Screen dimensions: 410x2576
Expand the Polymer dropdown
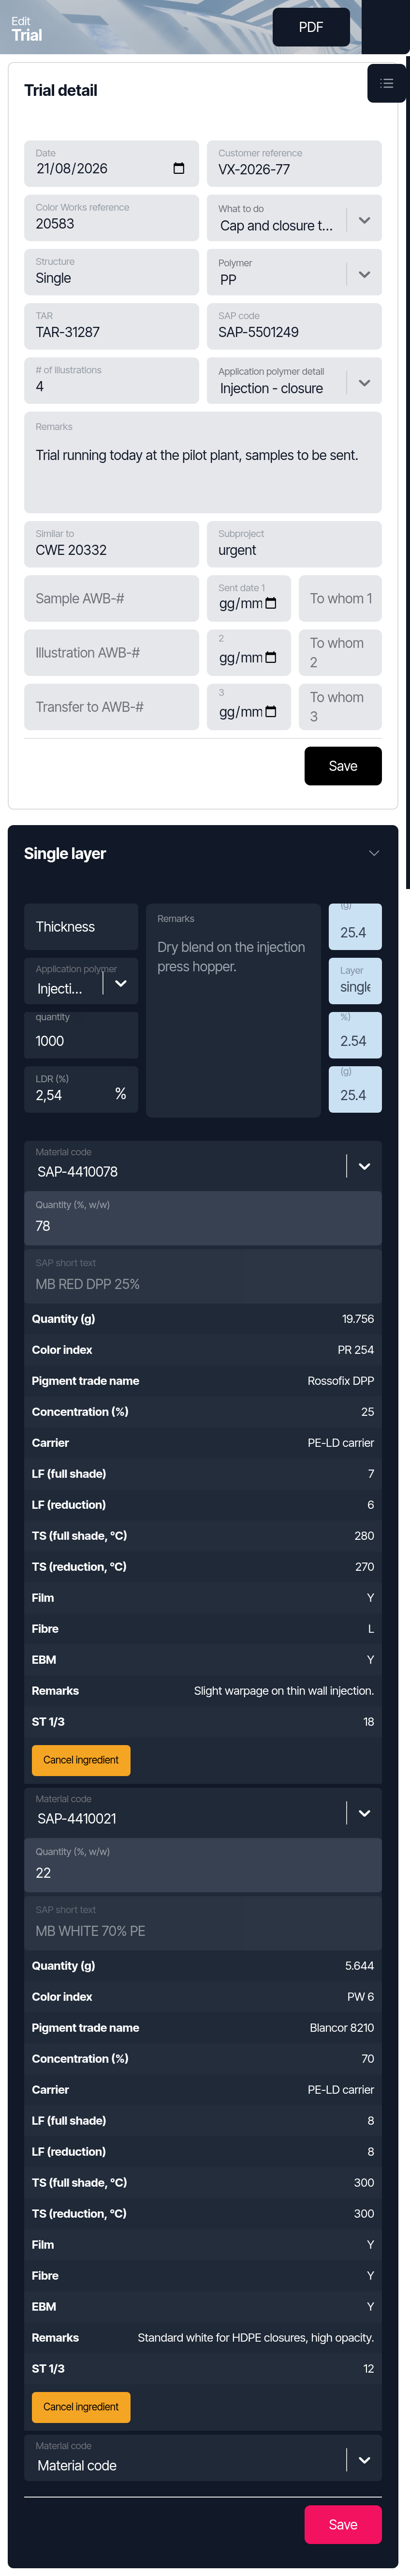pyautogui.click(x=364, y=274)
